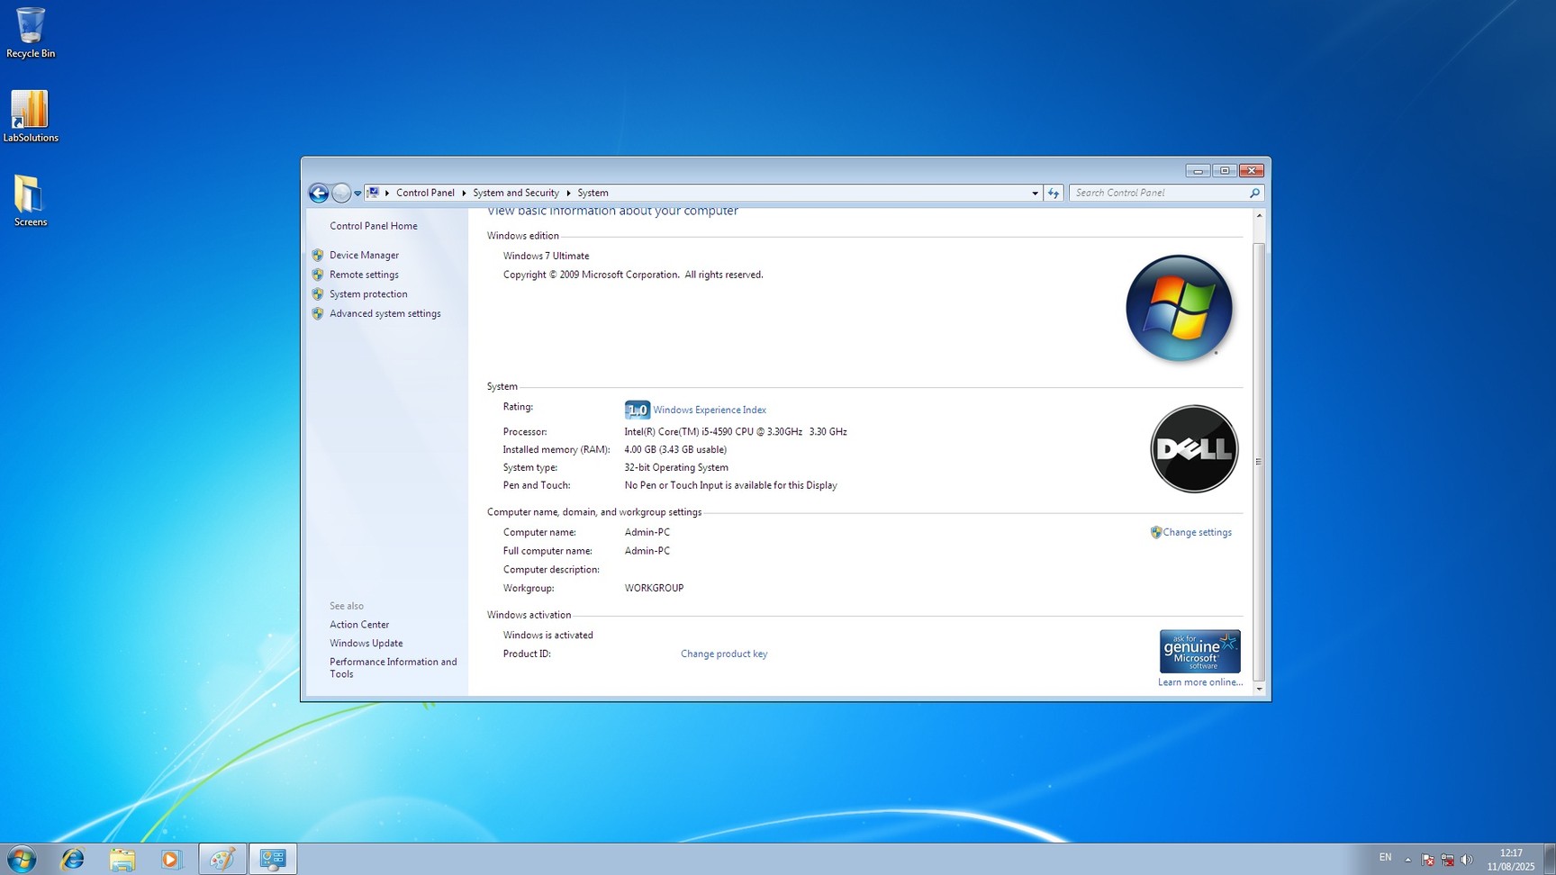Viewport: 1556px width, 875px height.
Task: Open Learn more online link
Action: [1200, 682]
